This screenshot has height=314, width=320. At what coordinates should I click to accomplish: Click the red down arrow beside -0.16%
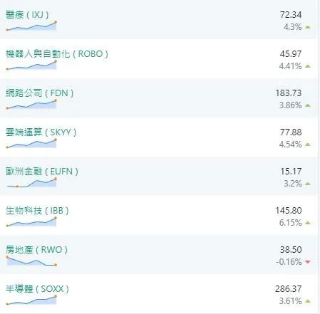[308, 262]
